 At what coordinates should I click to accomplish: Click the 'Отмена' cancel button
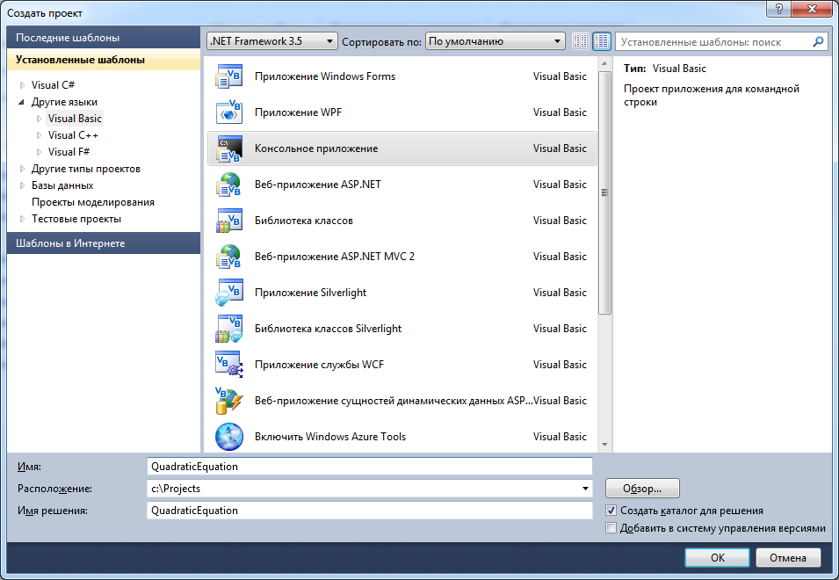788,557
